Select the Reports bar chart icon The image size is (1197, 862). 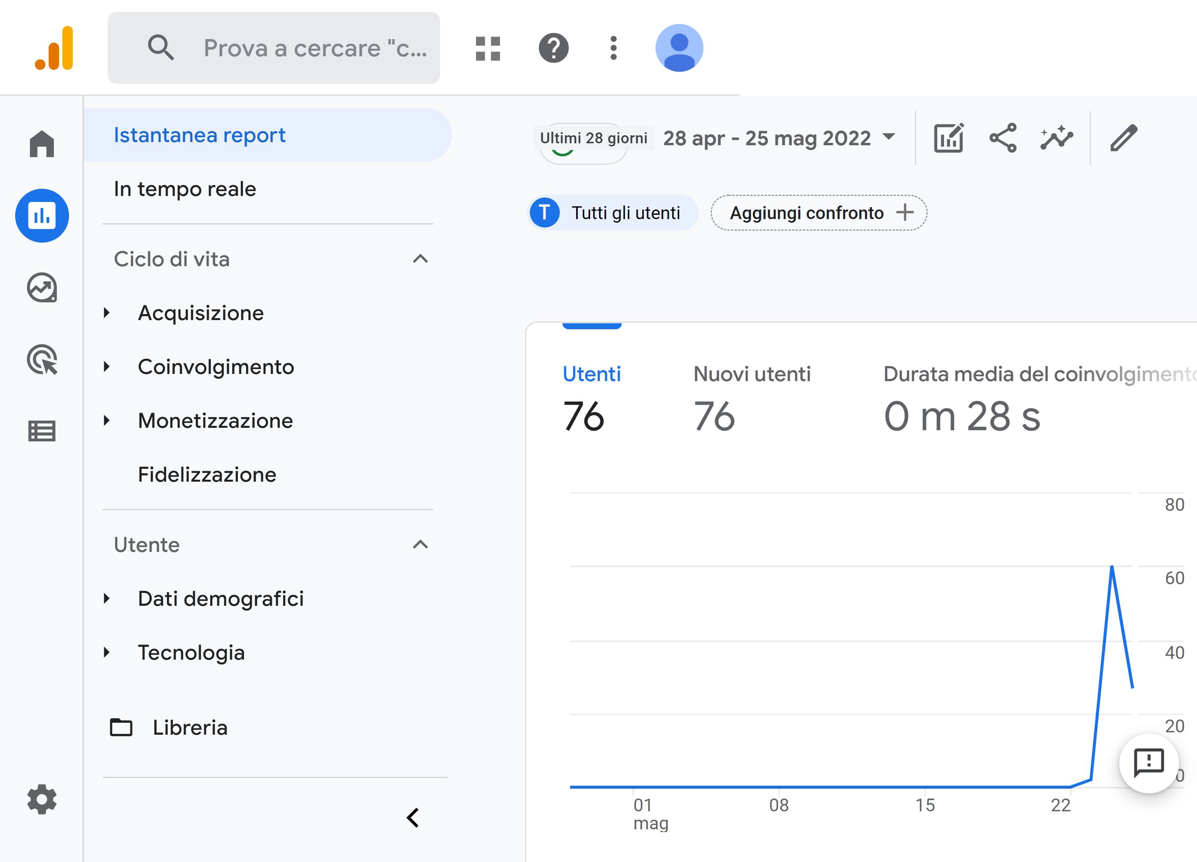tap(41, 215)
